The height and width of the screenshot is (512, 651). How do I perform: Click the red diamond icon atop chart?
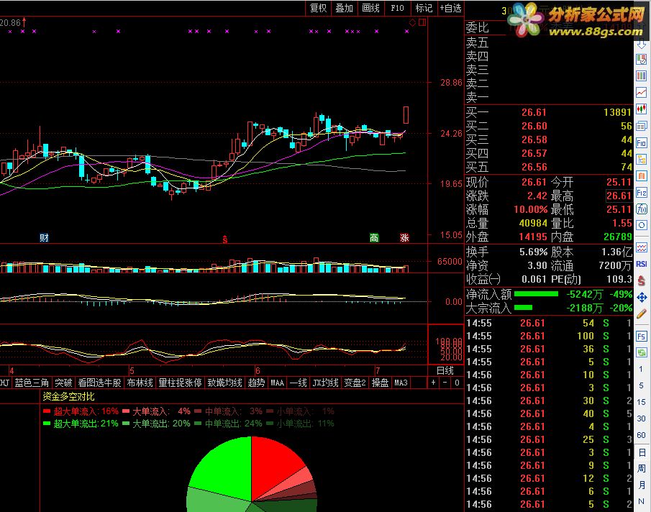(412, 22)
